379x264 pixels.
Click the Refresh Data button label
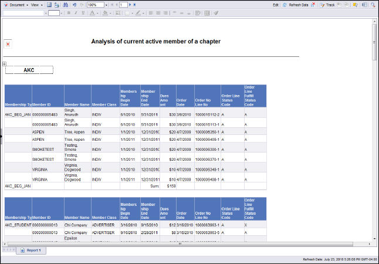coord(299,4)
